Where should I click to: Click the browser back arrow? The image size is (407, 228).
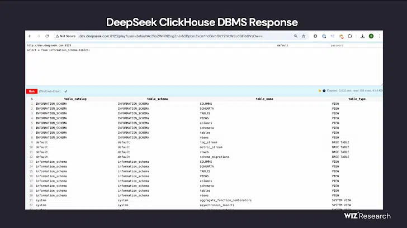pyautogui.click(x=30, y=36)
